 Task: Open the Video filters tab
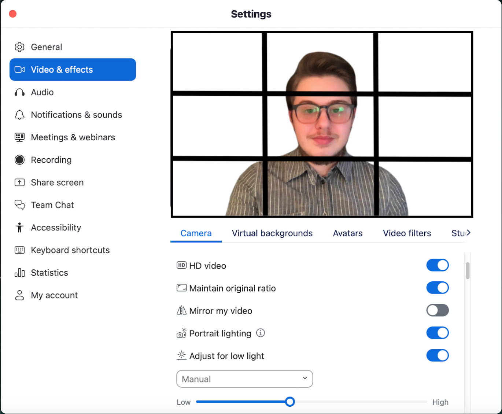point(407,233)
